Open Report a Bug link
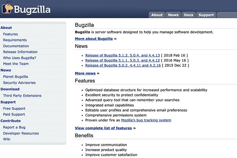The width and height of the screenshot is (237, 158). click(14, 128)
